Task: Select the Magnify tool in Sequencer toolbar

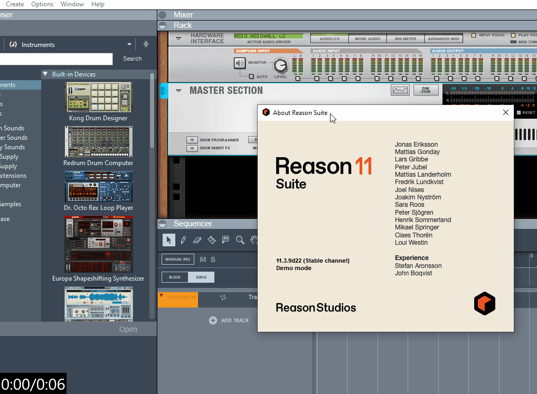Action: point(240,240)
